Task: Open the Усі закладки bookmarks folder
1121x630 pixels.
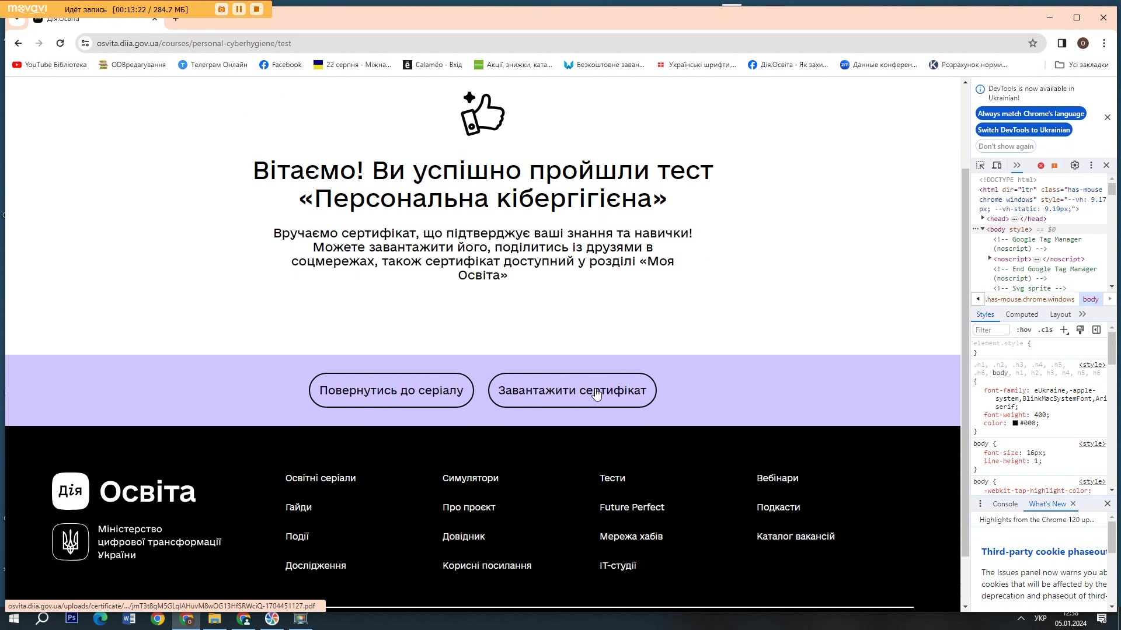Action: (1082, 65)
